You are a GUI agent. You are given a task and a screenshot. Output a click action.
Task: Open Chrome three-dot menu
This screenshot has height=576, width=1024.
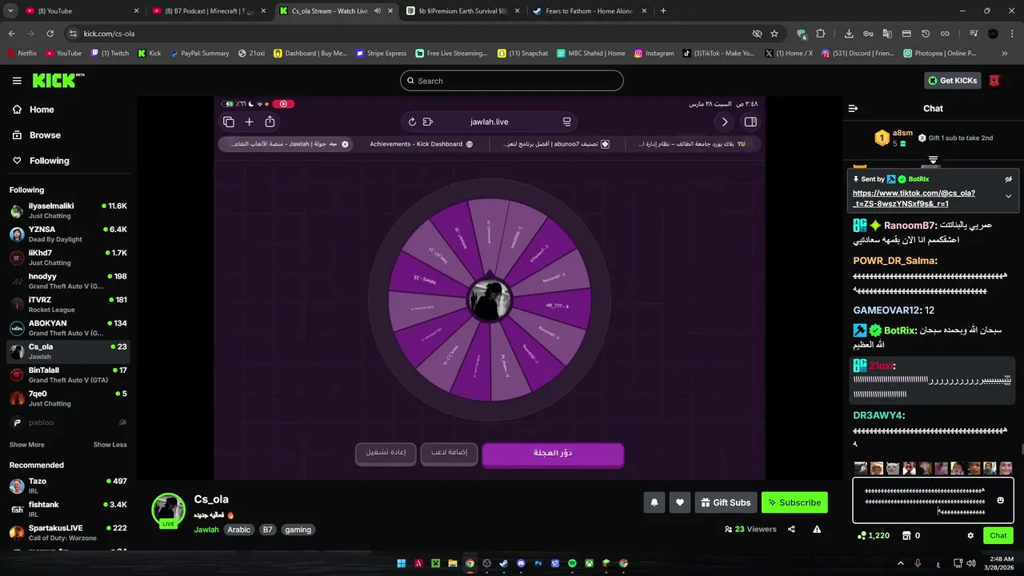coord(1011,34)
